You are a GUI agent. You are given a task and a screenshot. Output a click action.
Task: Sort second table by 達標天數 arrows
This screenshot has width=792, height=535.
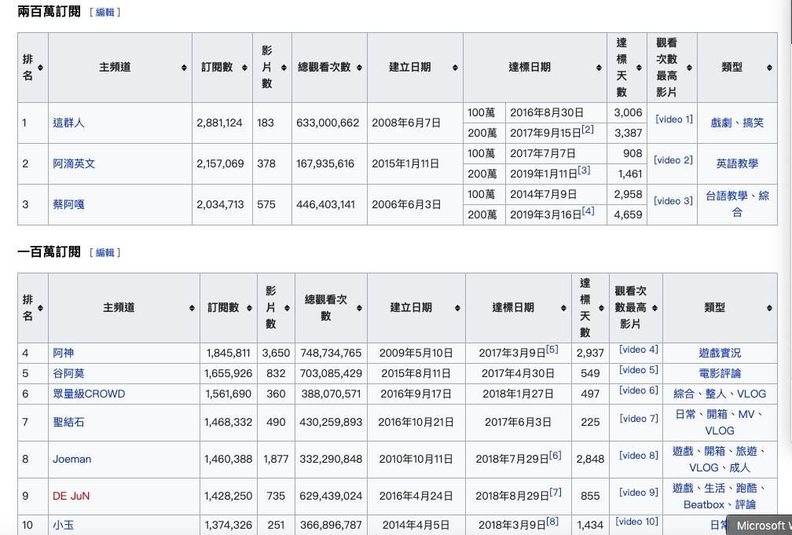pyautogui.click(x=601, y=308)
